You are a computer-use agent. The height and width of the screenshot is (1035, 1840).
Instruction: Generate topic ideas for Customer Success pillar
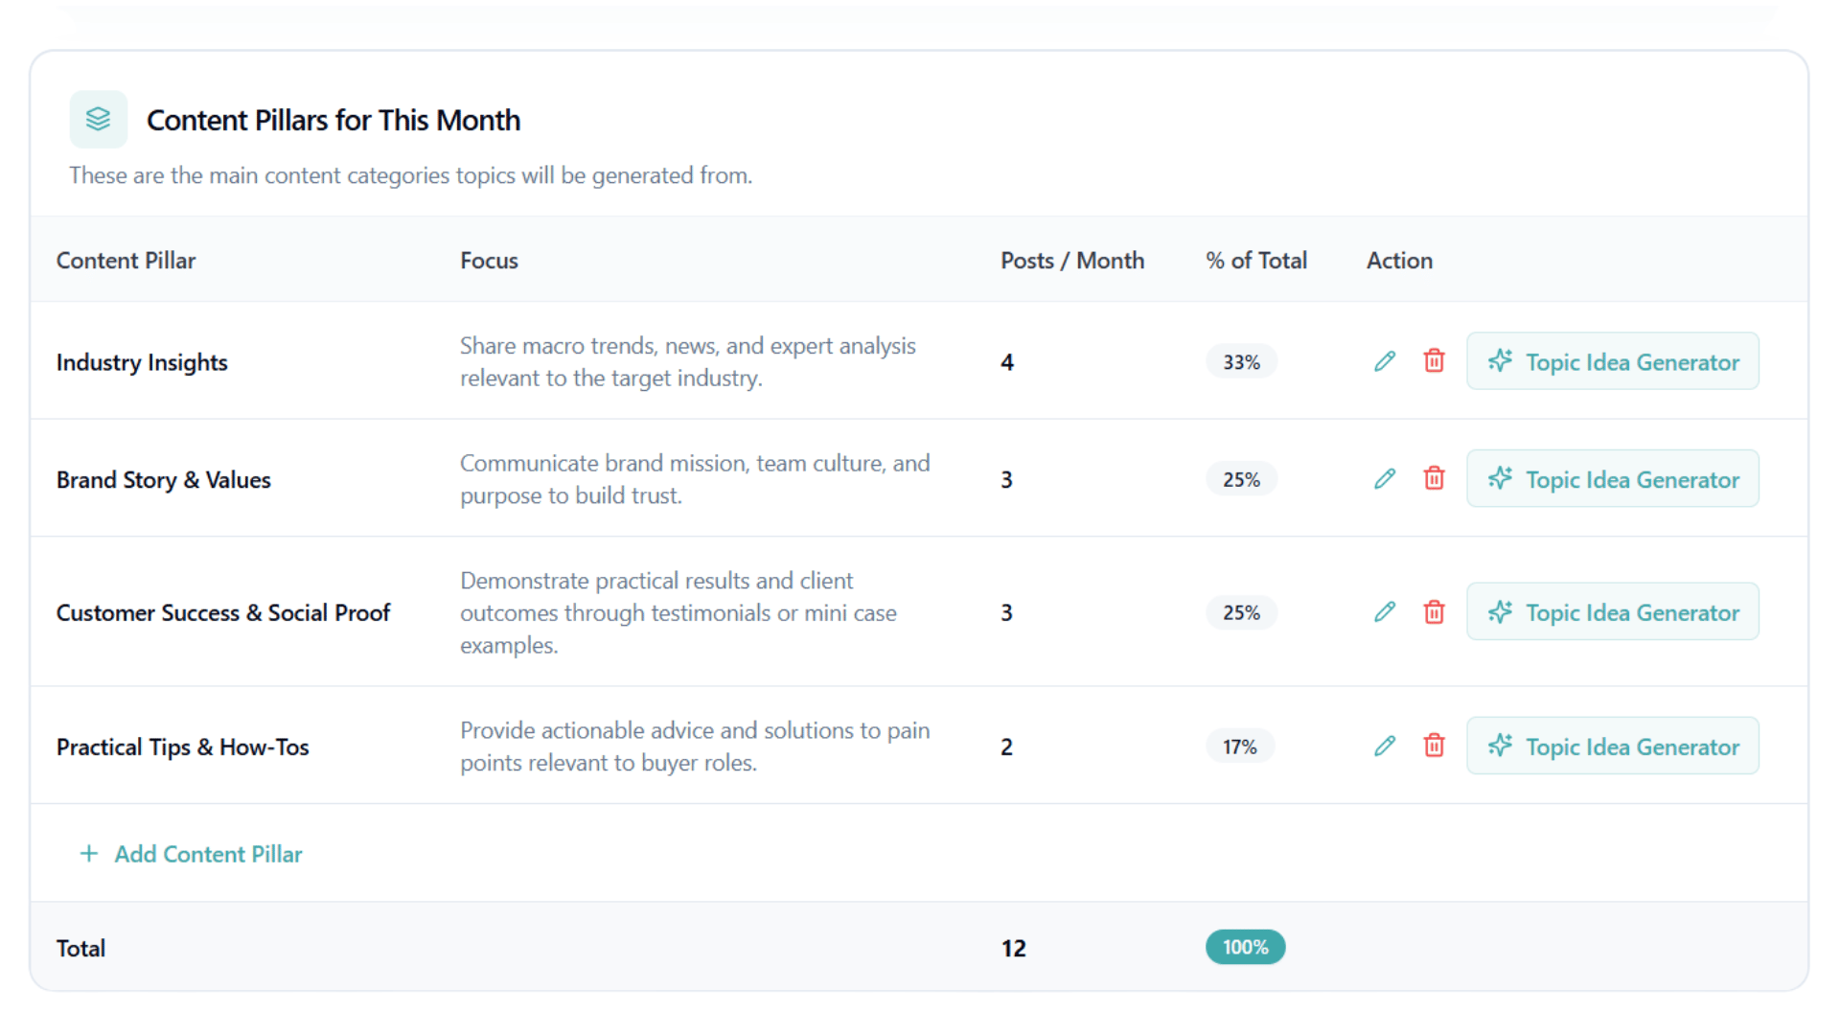pyautogui.click(x=1612, y=612)
